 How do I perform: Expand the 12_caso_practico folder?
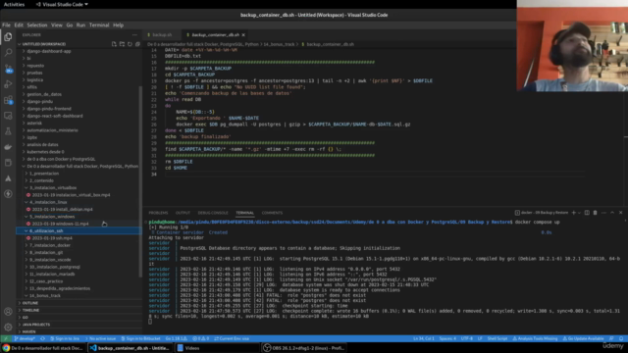(x=46, y=281)
